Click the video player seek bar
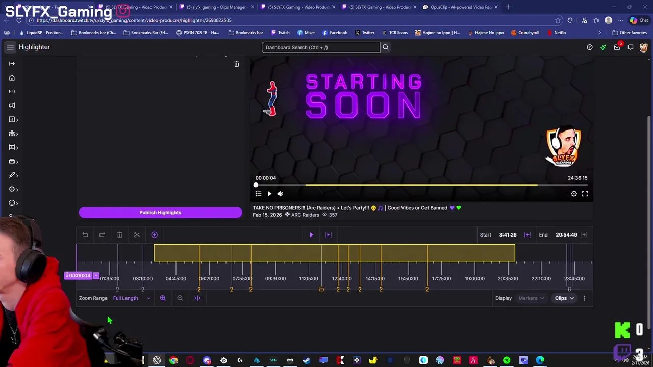The image size is (653, 367). [421, 185]
